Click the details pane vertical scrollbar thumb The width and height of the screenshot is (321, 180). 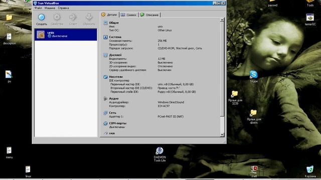[x=222, y=69]
